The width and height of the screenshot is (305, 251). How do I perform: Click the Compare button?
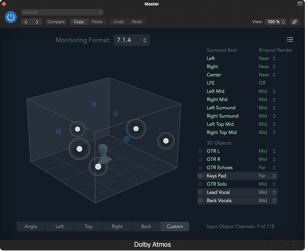click(56, 22)
